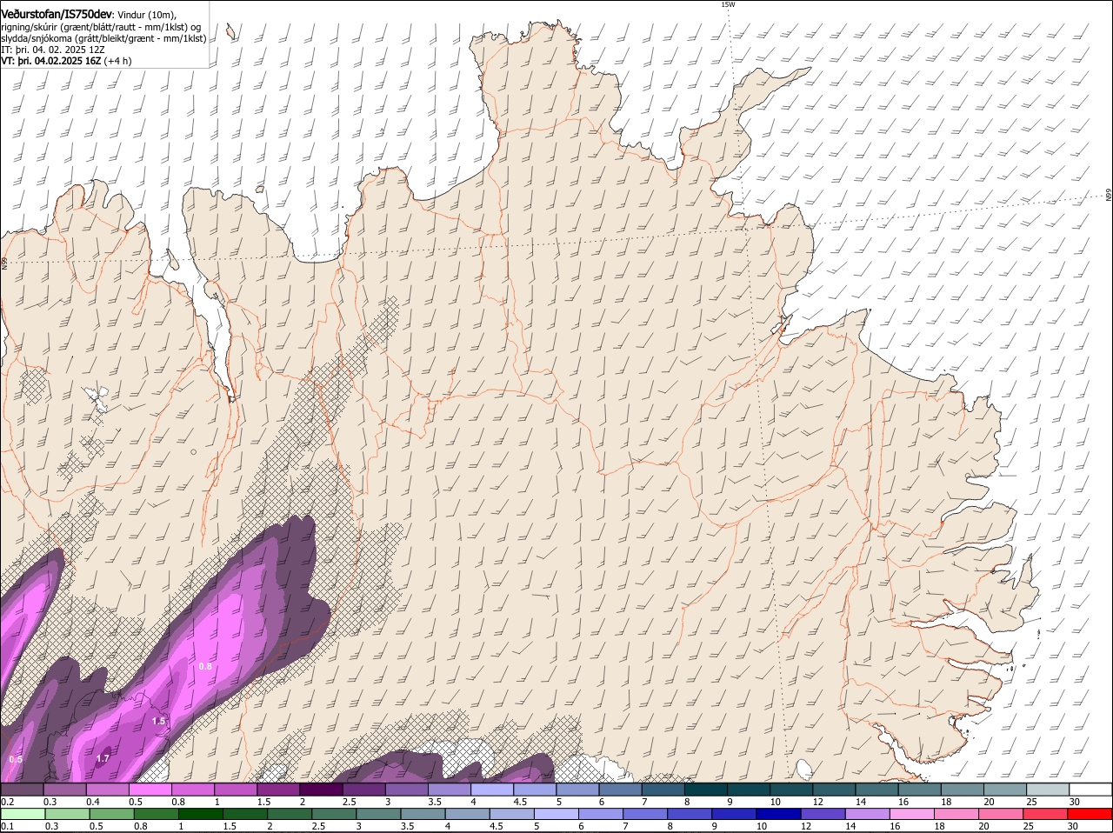Click the '0.8' precipitation value on the map
This screenshot has height=833, width=1113.
click(x=205, y=666)
